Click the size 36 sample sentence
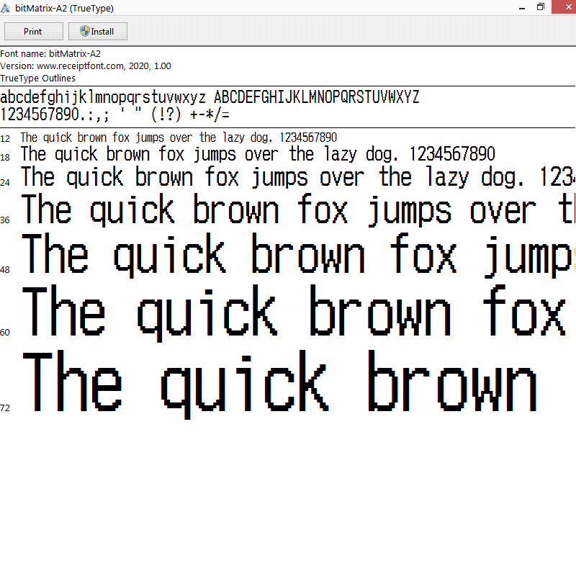Image resolution: width=576 pixels, height=576 pixels. point(298,210)
